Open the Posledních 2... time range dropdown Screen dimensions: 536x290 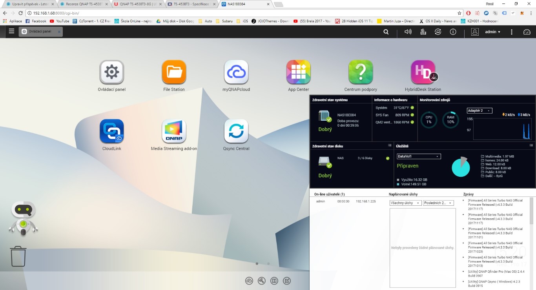point(438,203)
